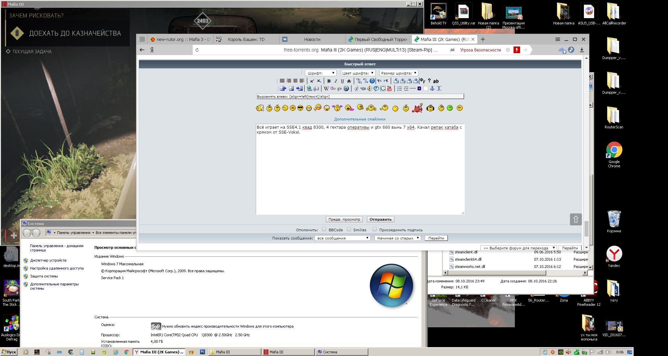Click the 'Отправить' submit button

tap(381, 219)
